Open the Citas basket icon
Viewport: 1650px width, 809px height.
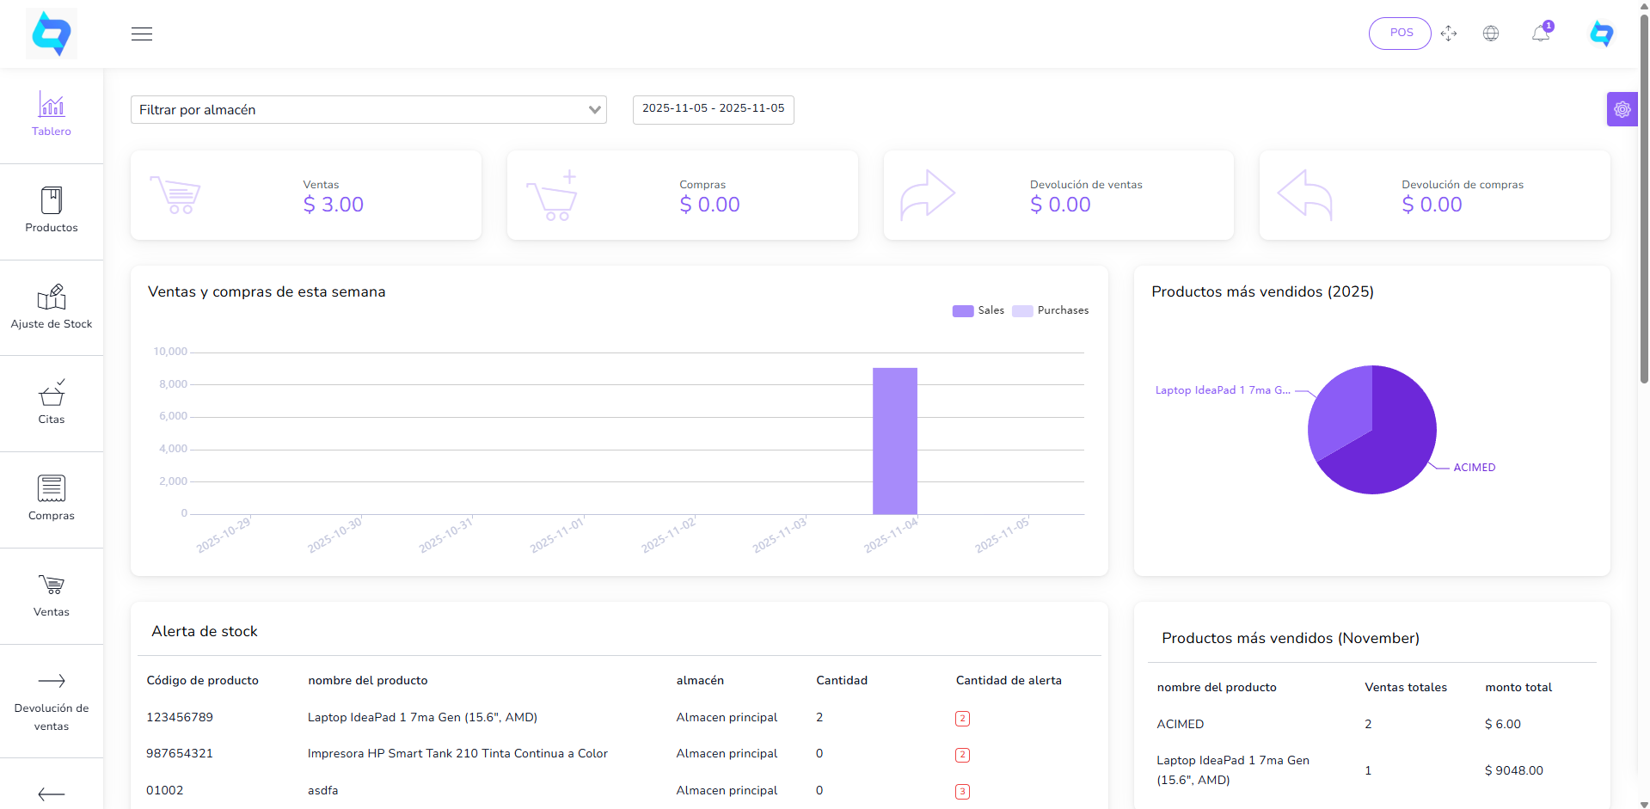(x=52, y=395)
